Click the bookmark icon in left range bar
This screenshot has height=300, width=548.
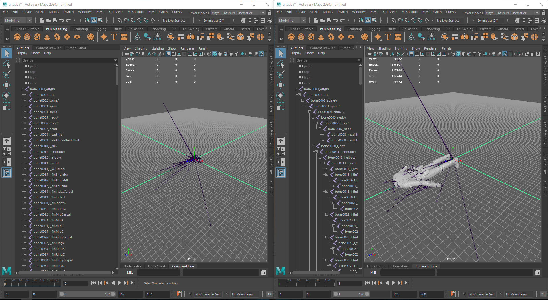point(178,294)
